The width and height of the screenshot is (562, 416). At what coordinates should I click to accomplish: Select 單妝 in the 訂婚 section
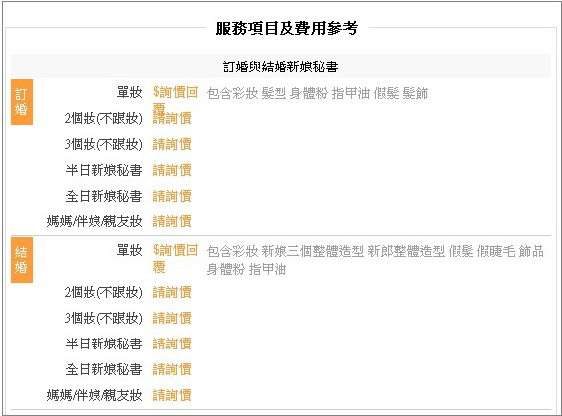[130, 92]
